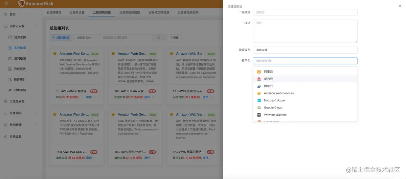Screen dimensions: 406x179
Task: Switch to the 云资源概览 tab
Action: [53, 12]
